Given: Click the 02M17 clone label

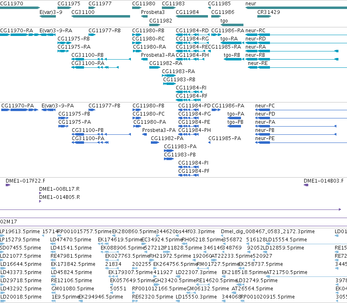Looking at the screenshot, I should click(9, 222).
